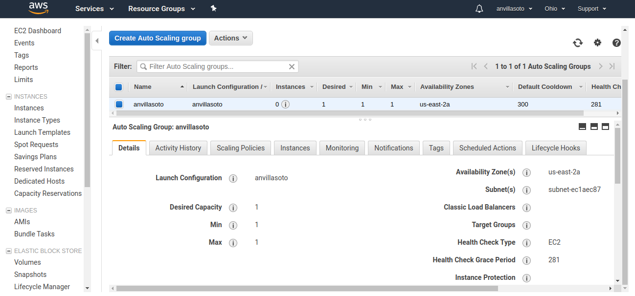Image resolution: width=635 pixels, height=296 pixels.
Task: Open the Support dropdown menu
Action: 592,9
